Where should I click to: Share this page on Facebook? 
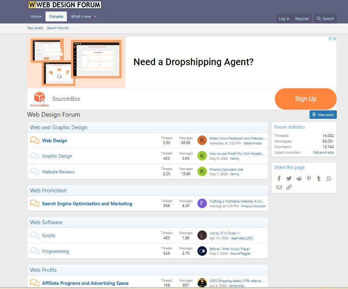tap(279, 179)
